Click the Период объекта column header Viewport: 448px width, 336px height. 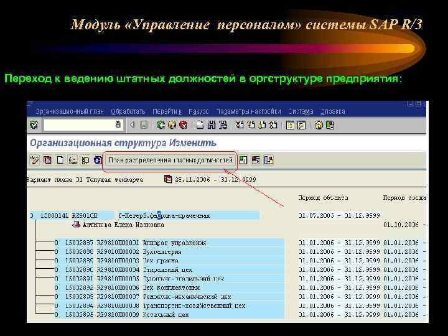(x=323, y=197)
